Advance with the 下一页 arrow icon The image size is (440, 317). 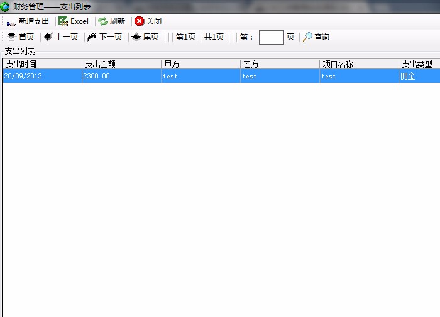pyautogui.click(x=92, y=36)
